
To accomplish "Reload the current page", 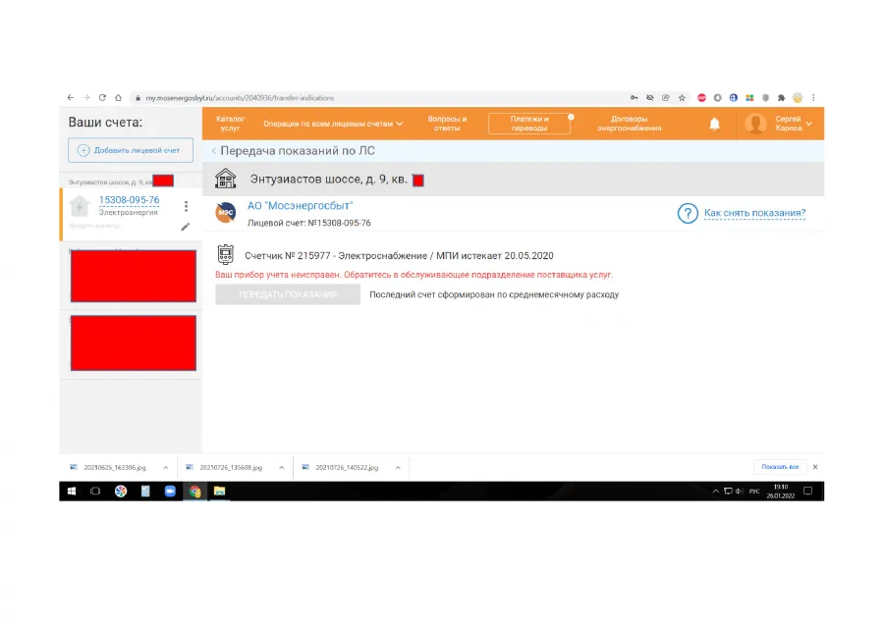I will 102,97.
